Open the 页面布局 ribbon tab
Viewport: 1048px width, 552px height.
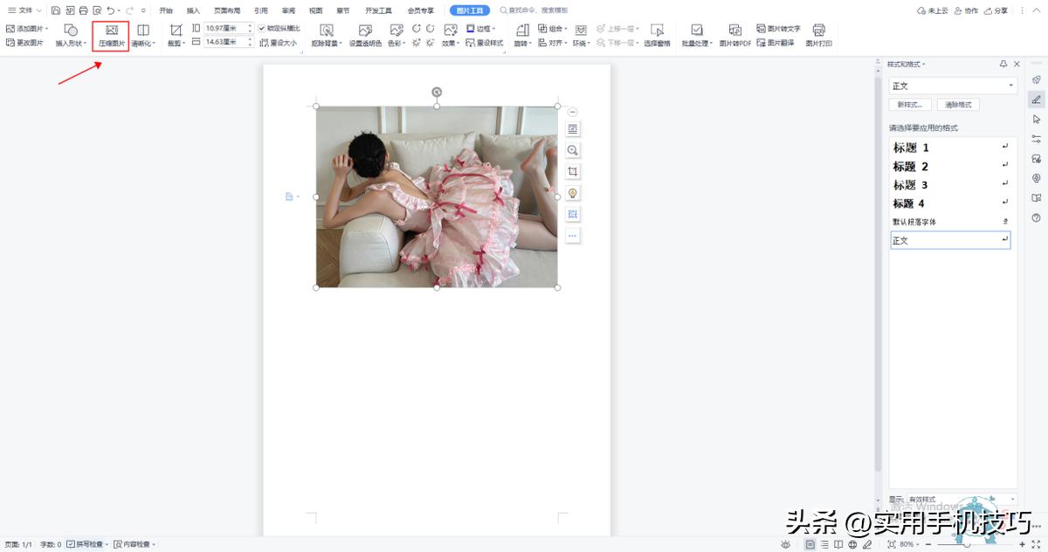227,10
